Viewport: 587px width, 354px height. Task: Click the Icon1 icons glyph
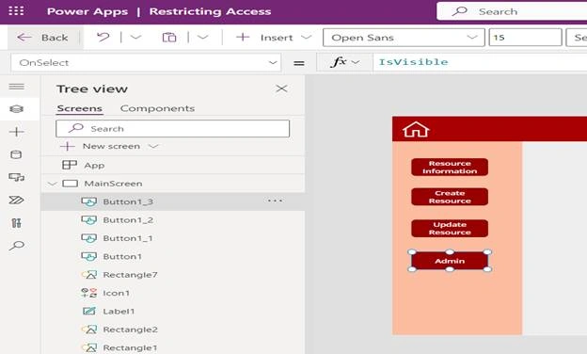(89, 294)
